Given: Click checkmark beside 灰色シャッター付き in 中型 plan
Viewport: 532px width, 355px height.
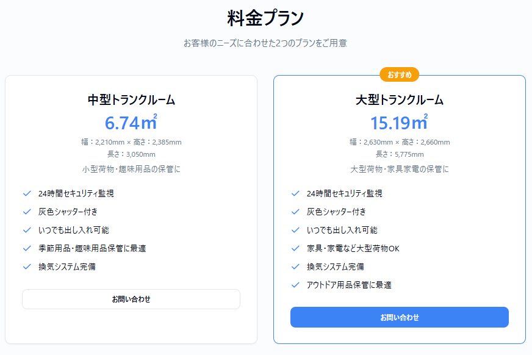Looking at the screenshot, I should [x=27, y=212].
